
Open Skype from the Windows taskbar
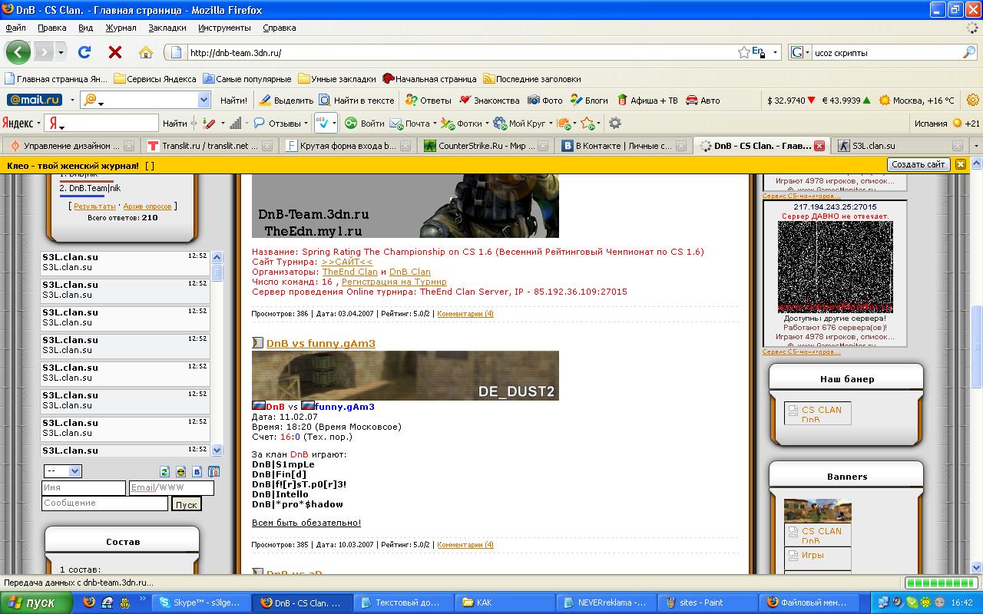point(202,602)
